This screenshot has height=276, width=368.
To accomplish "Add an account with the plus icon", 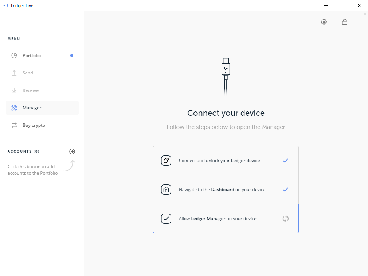I will pos(72,151).
